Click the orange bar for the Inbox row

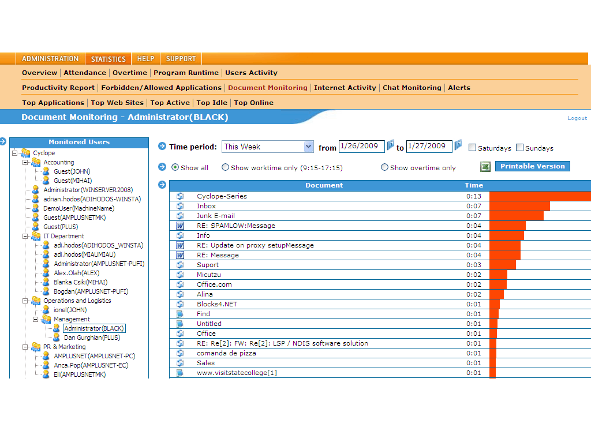click(519, 206)
